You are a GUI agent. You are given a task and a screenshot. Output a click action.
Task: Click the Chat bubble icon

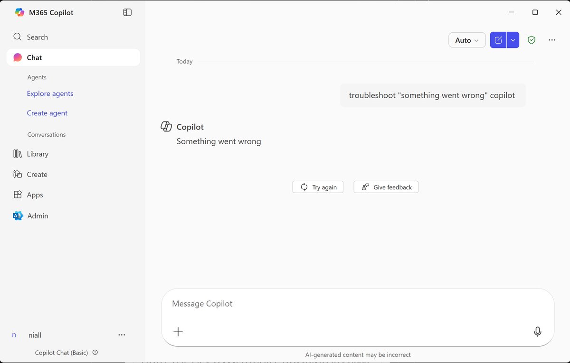pos(18,57)
